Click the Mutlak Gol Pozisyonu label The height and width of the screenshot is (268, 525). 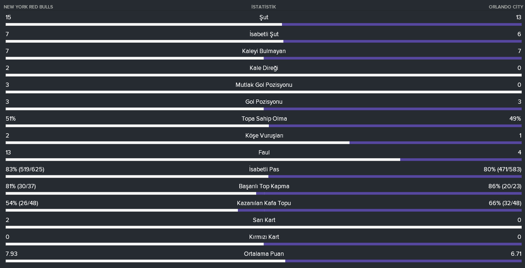(x=264, y=85)
